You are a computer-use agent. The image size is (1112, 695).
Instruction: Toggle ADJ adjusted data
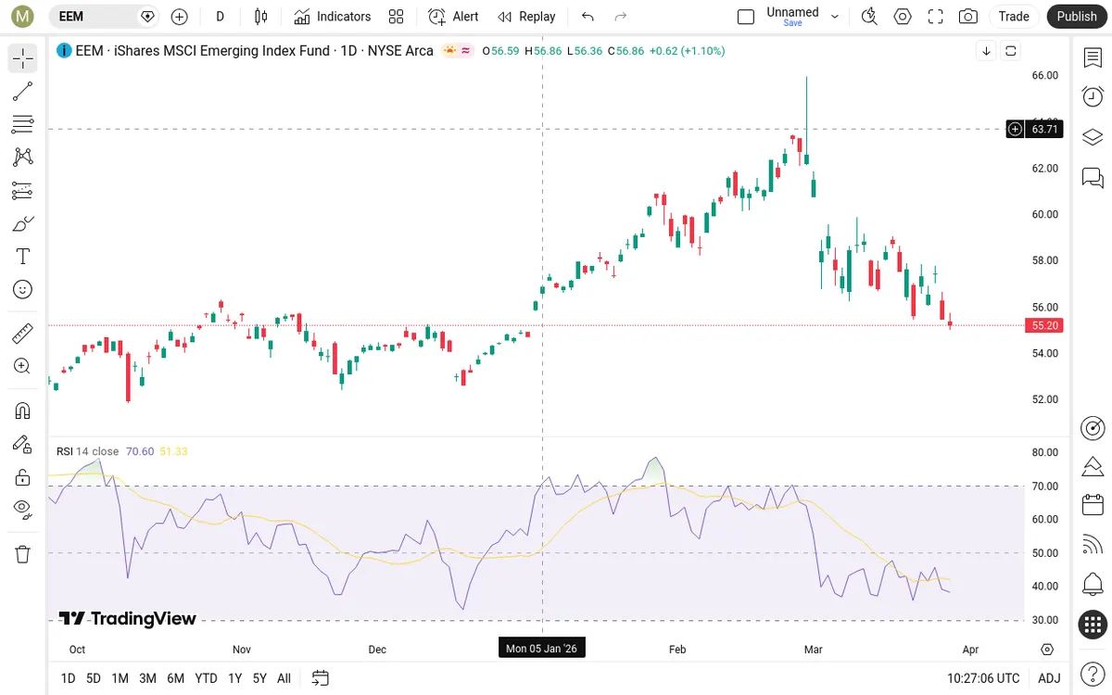click(x=1049, y=678)
